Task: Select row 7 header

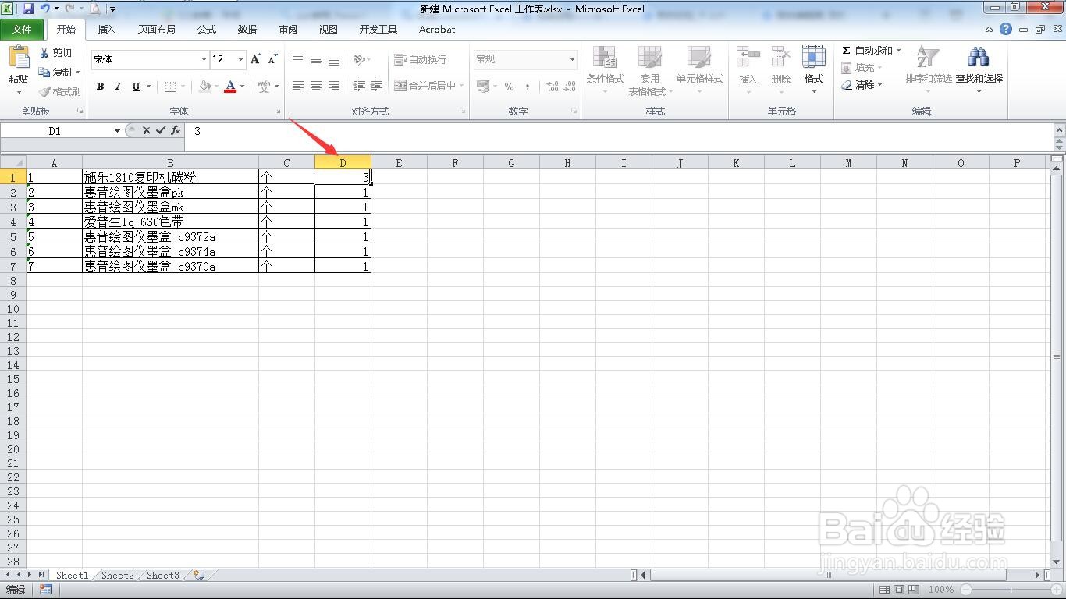Action: [x=13, y=266]
